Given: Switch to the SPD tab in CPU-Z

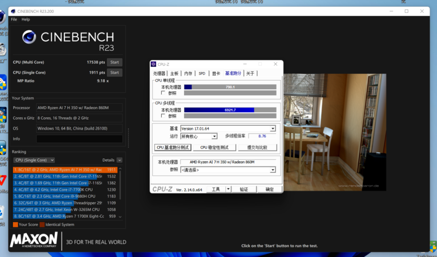Looking at the screenshot, I should (x=202, y=74).
